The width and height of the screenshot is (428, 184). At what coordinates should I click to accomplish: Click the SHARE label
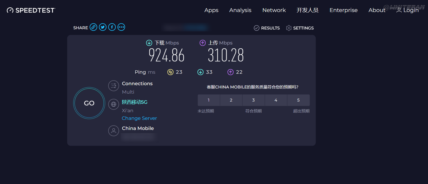point(81,28)
